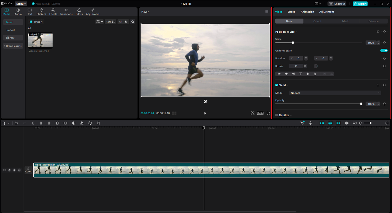Hide the video track with the eye icon
This screenshot has height=213, width=392.
[x=14, y=170]
